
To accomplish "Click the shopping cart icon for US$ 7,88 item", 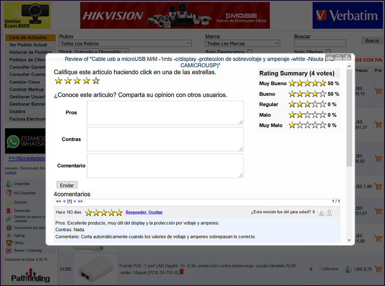I will [x=378, y=186].
